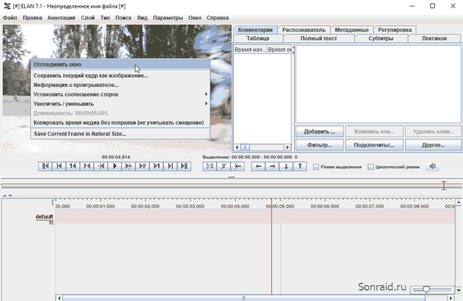Click the Подключитьс... button

point(374,145)
